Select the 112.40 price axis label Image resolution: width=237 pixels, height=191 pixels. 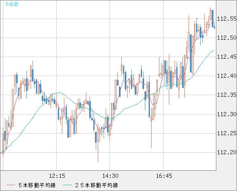coord(227,76)
